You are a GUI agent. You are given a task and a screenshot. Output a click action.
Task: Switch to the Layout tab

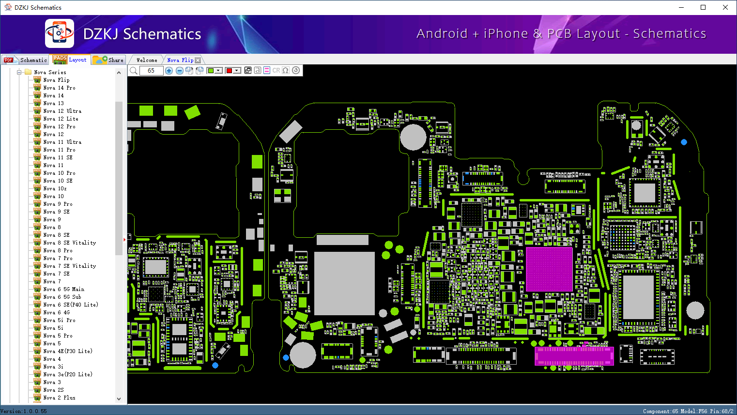[70, 60]
